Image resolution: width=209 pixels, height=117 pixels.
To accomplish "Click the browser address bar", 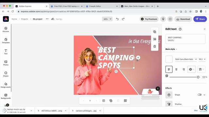I will coord(96,11).
